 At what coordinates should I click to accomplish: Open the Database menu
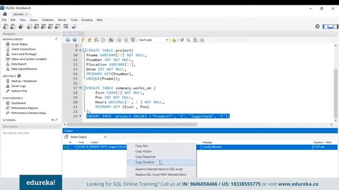[48, 20]
